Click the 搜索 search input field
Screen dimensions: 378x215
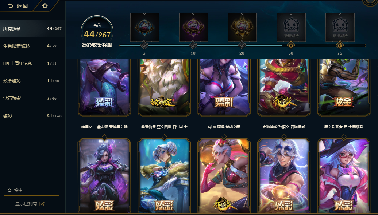point(31,190)
